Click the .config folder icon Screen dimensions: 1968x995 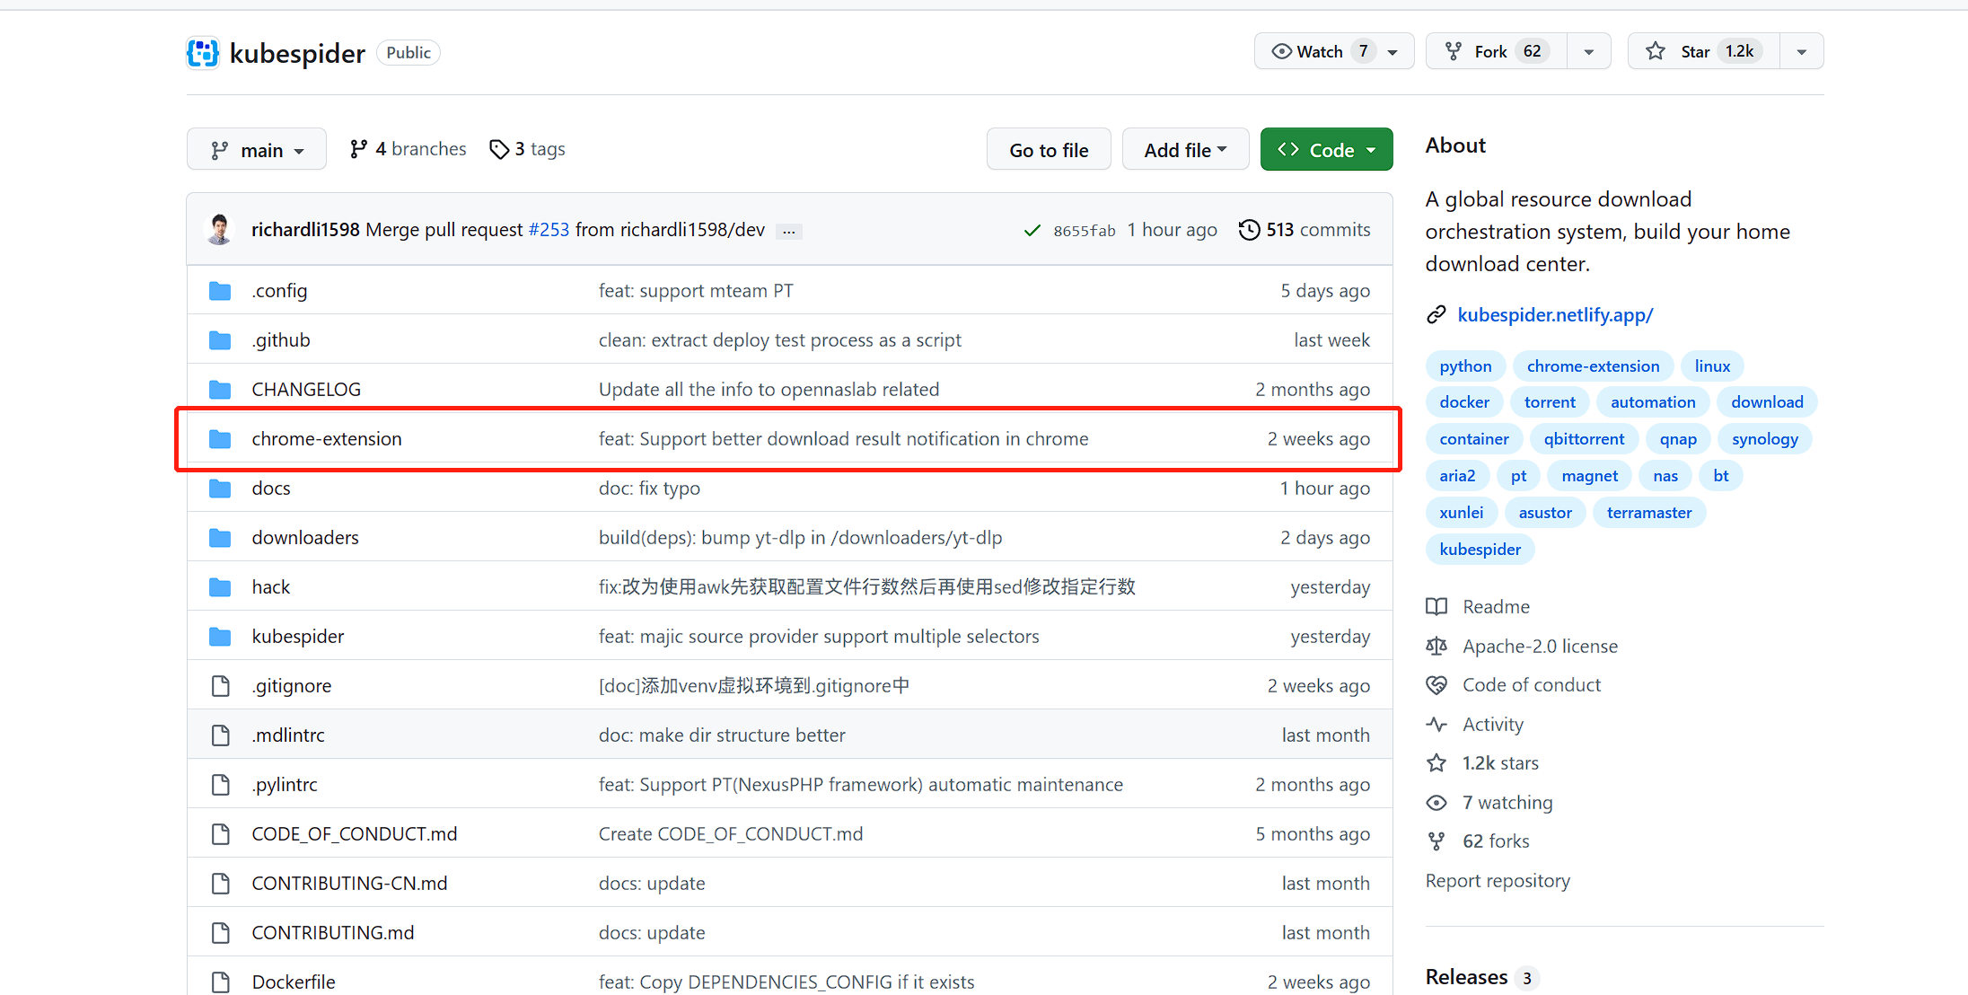(x=220, y=291)
